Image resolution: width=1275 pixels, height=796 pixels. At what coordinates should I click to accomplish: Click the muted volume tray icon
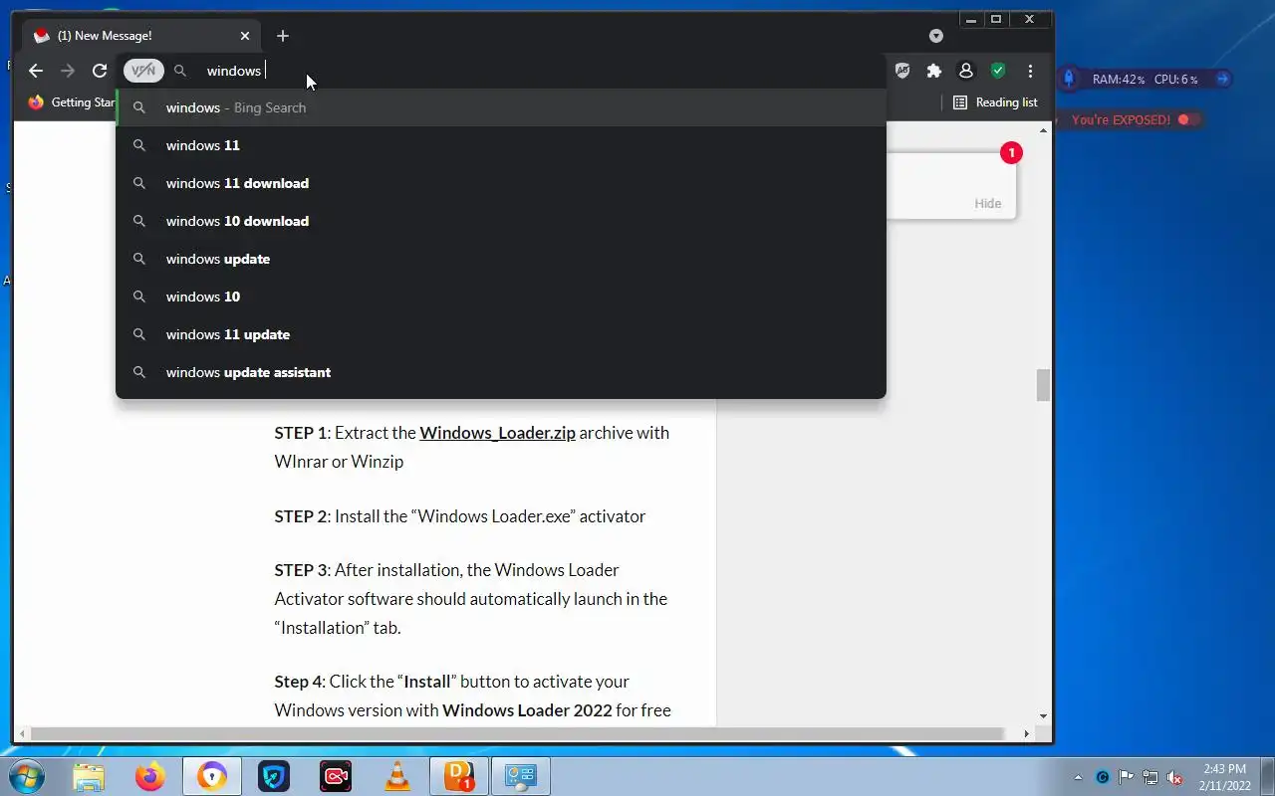(1174, 777)
